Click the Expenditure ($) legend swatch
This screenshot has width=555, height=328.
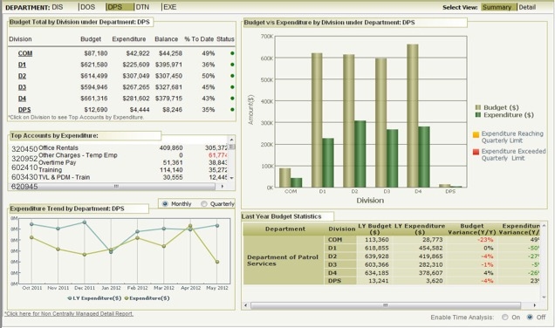point(478,115)
